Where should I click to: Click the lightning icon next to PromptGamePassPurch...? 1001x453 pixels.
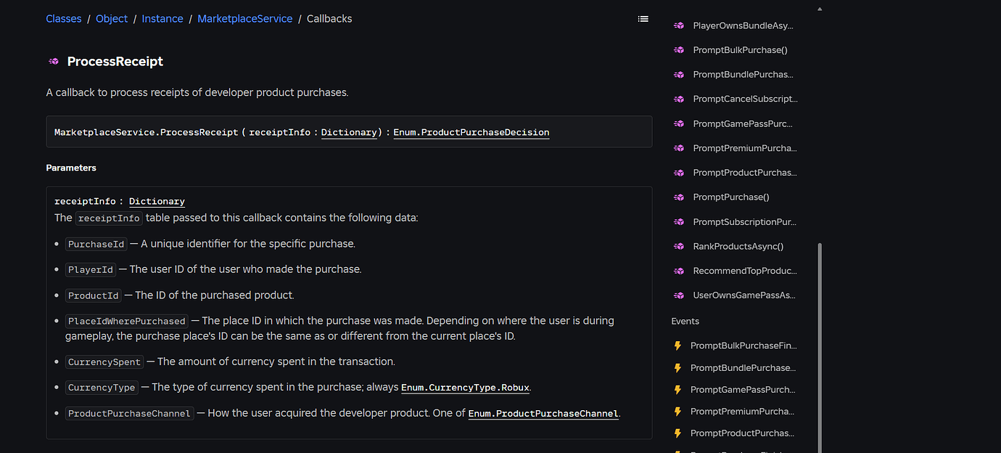[677, 390]
